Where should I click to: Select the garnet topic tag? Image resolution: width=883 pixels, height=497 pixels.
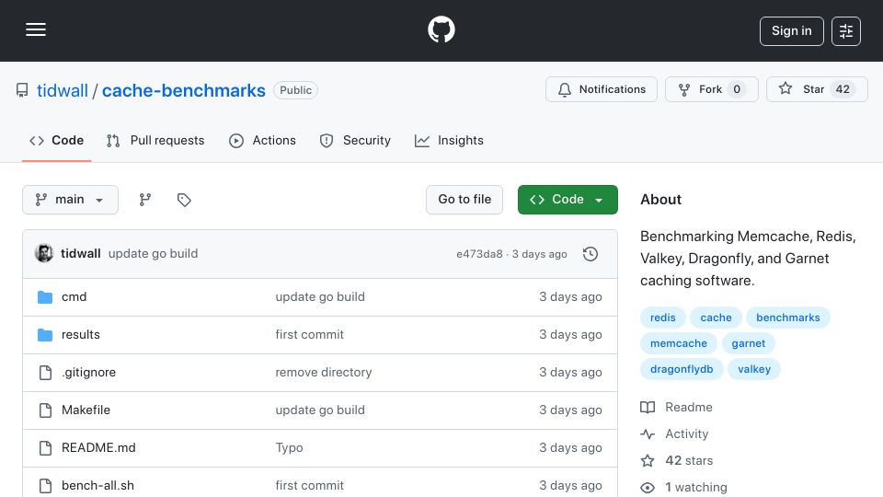click(x=748, y=343)
